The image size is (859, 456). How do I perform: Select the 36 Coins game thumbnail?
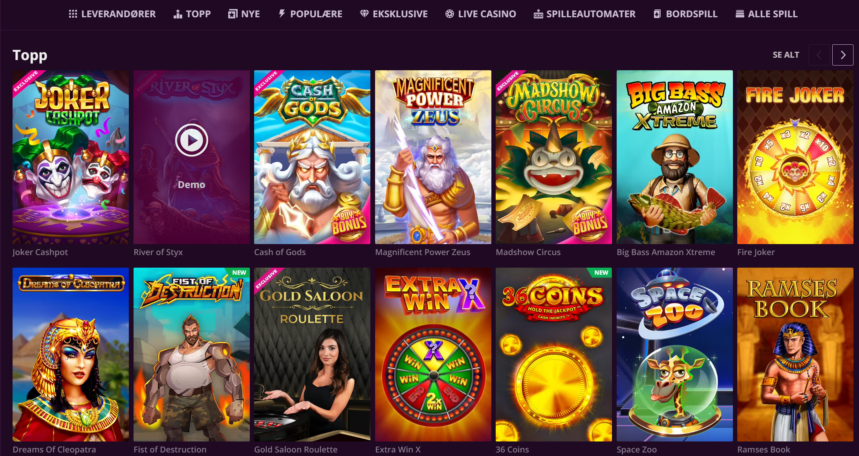click(x=553, y=354)
